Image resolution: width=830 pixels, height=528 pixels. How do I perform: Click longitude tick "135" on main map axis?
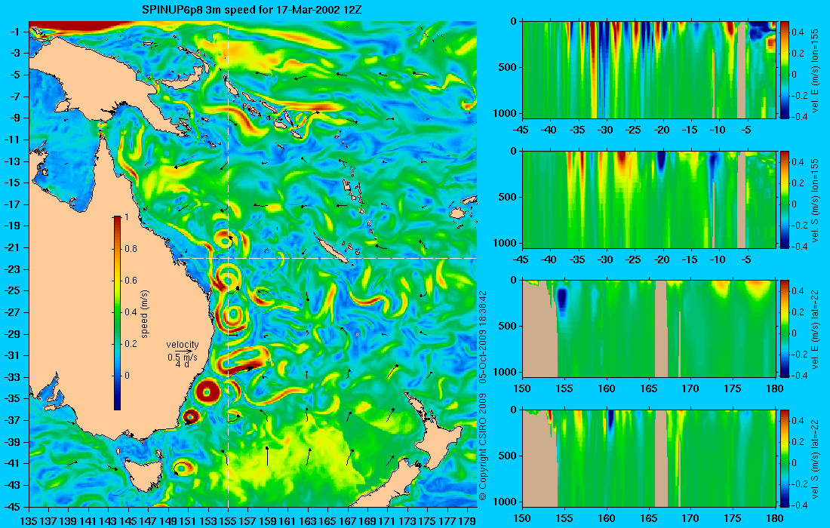[x=28, y=521]
